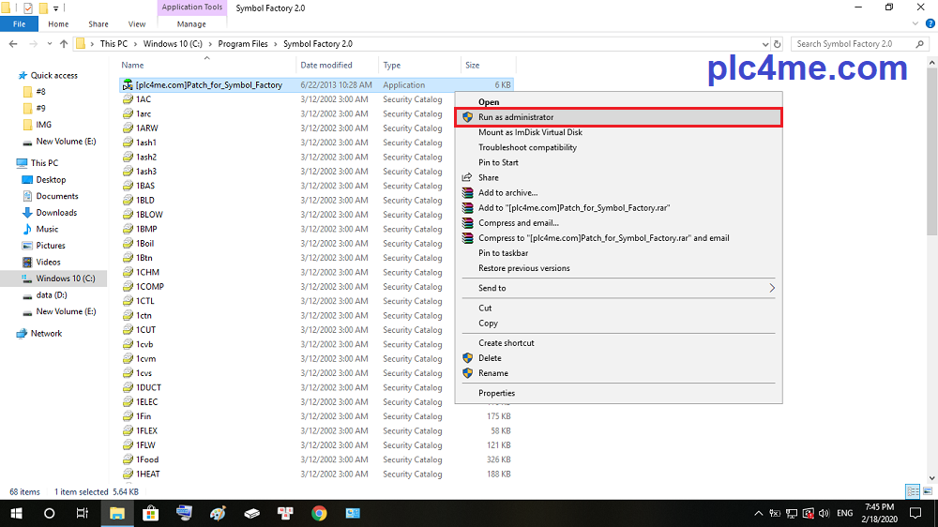Show hidden system tray icons
938x527 pixels.
[x=758, y=514]
